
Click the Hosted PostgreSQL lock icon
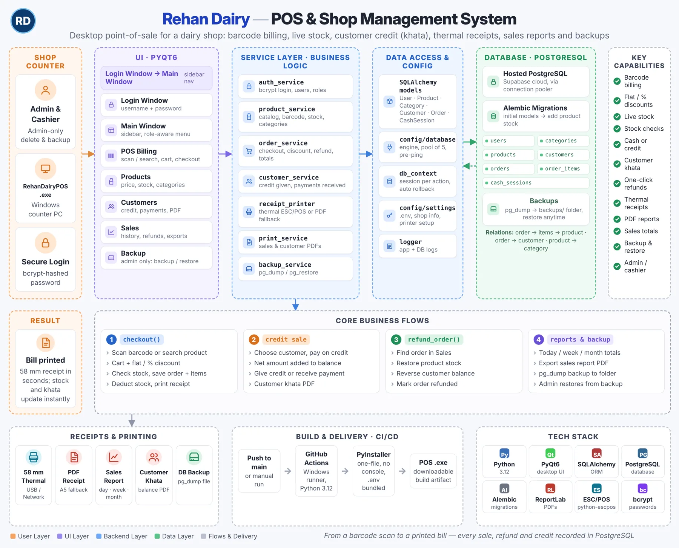pos(493,82)
